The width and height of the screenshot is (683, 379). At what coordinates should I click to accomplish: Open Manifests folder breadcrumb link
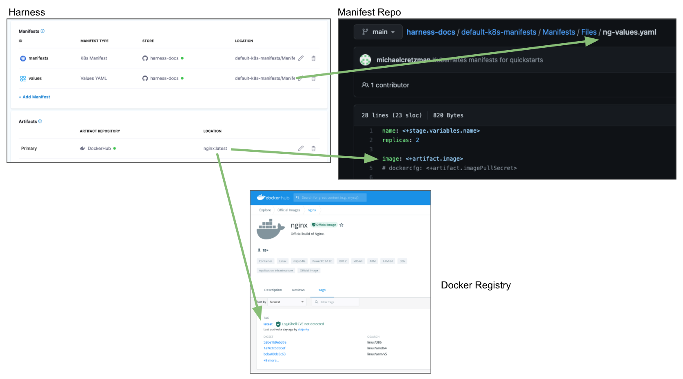[559, 32]
